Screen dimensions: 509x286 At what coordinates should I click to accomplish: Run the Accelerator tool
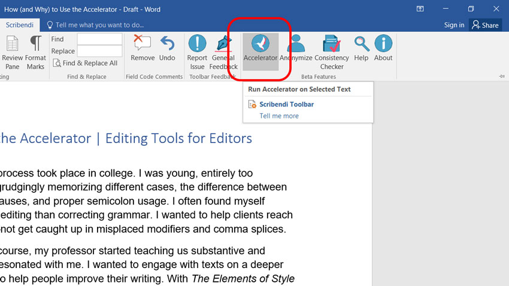coord(260,52)
